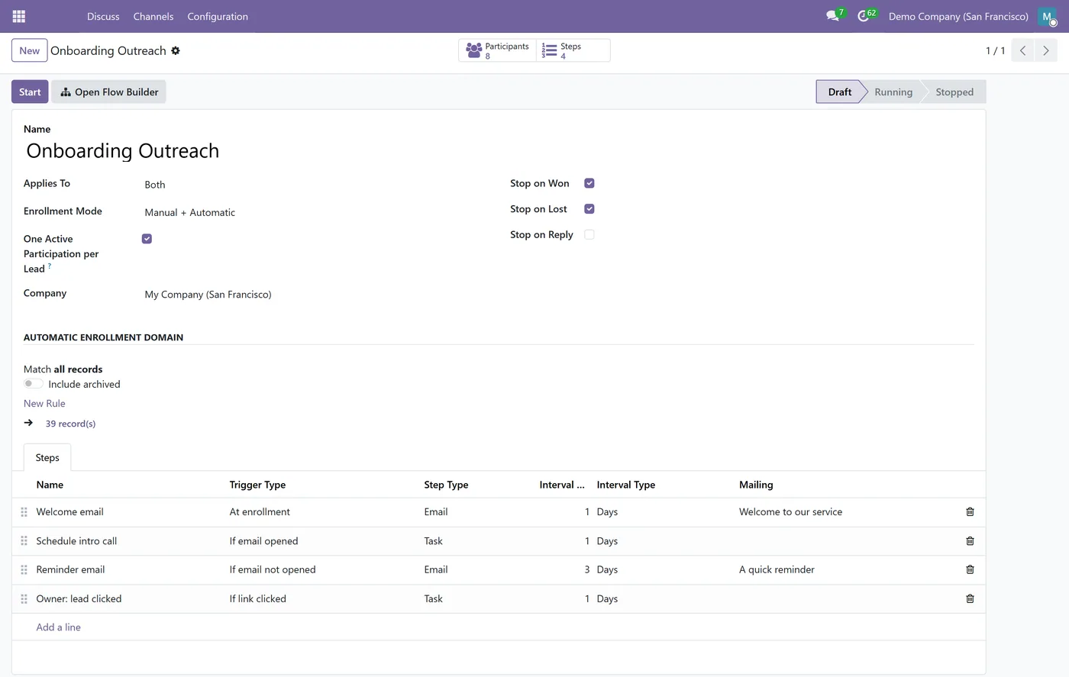Open the gear actions menu next to Onboarding Outreach

coord(176,50)
